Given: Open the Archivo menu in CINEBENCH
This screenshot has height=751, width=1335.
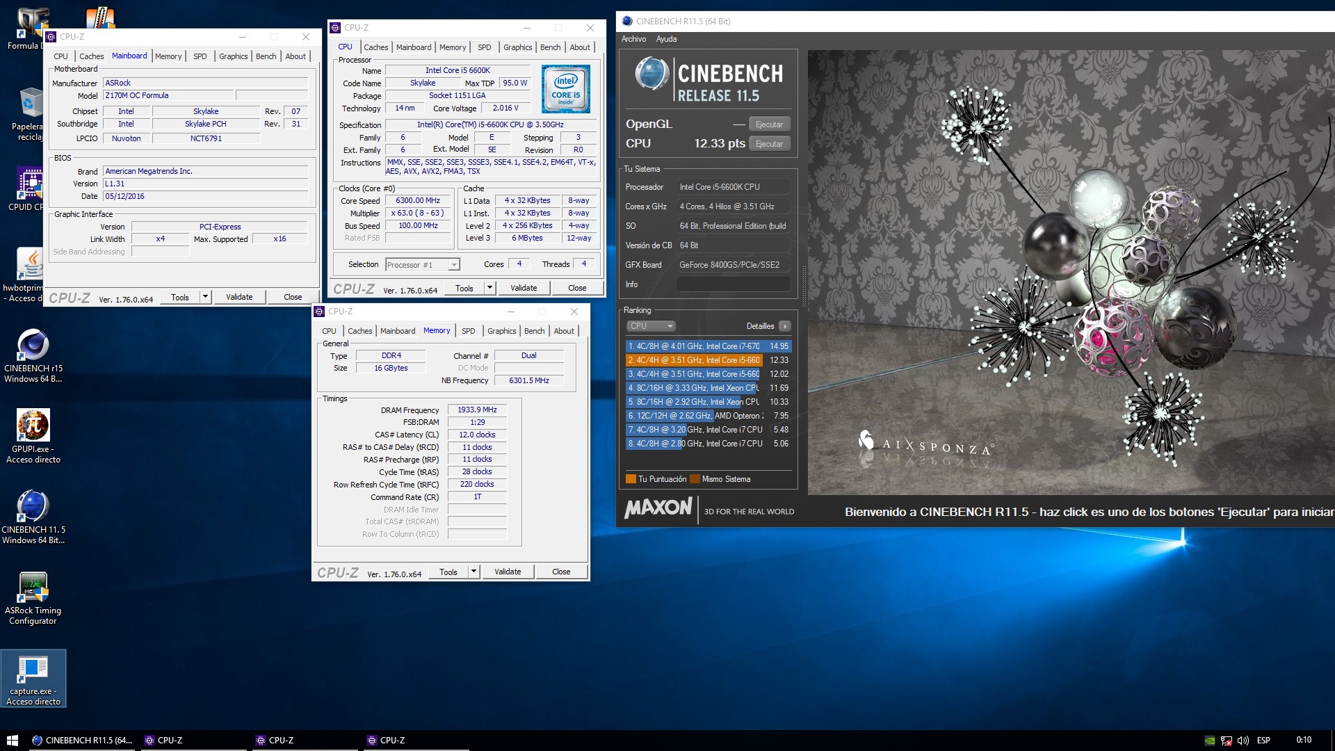Looking at the screenshot, I should (633, 39).
